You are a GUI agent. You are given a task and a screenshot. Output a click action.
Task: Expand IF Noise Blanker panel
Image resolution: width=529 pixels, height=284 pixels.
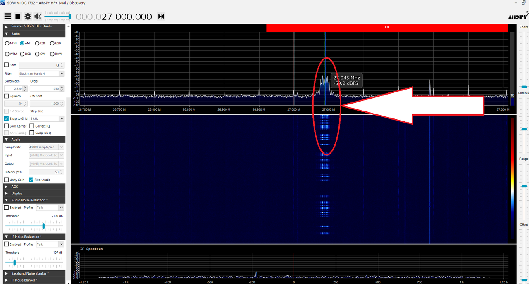click(34, 280)
